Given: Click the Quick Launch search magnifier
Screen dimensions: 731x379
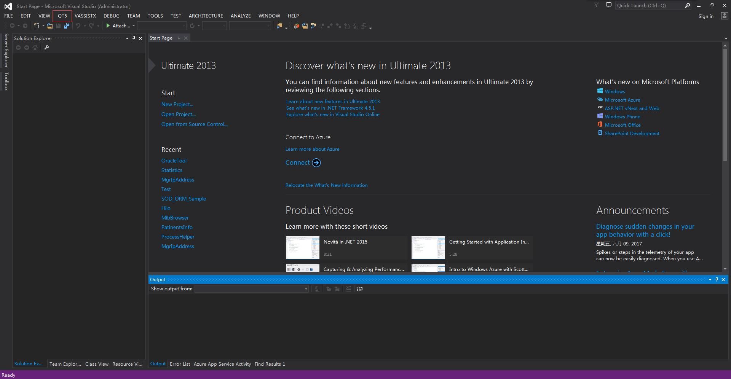Looking at the screenshot, I should (x=687, y=5).
